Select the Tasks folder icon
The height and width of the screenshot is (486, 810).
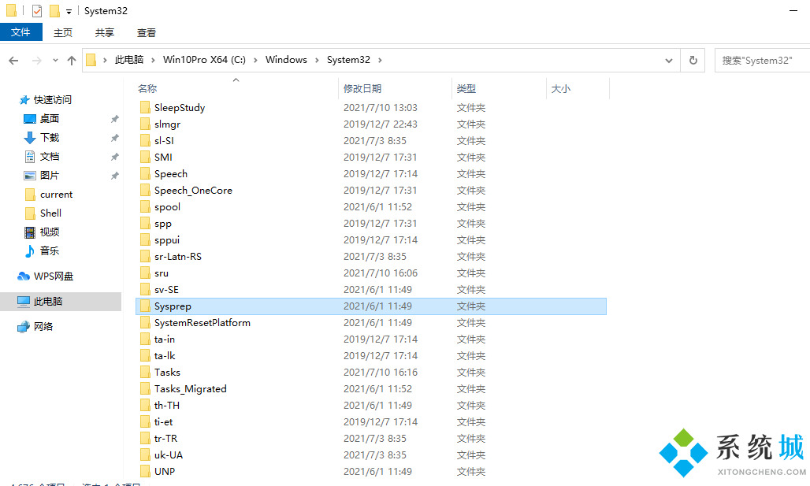point(145,372)
